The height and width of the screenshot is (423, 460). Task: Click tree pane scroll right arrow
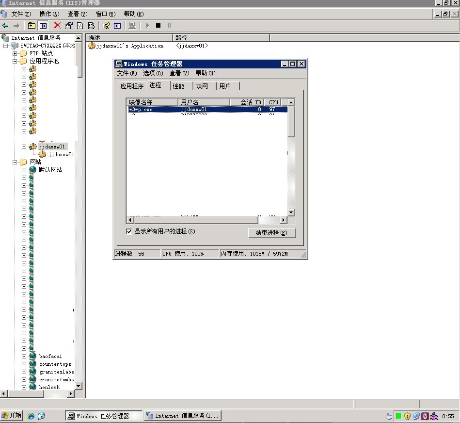coord(71,393)
